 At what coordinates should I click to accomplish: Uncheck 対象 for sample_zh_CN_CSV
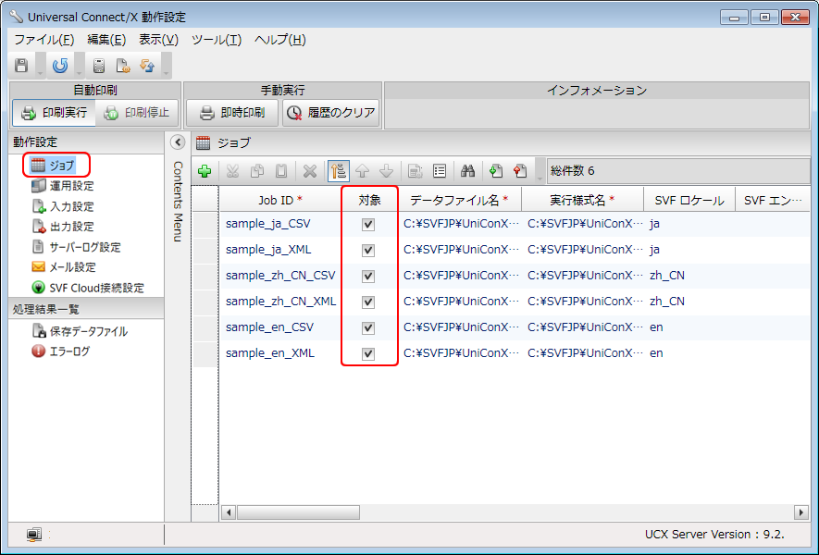click(x=368, y=277)
